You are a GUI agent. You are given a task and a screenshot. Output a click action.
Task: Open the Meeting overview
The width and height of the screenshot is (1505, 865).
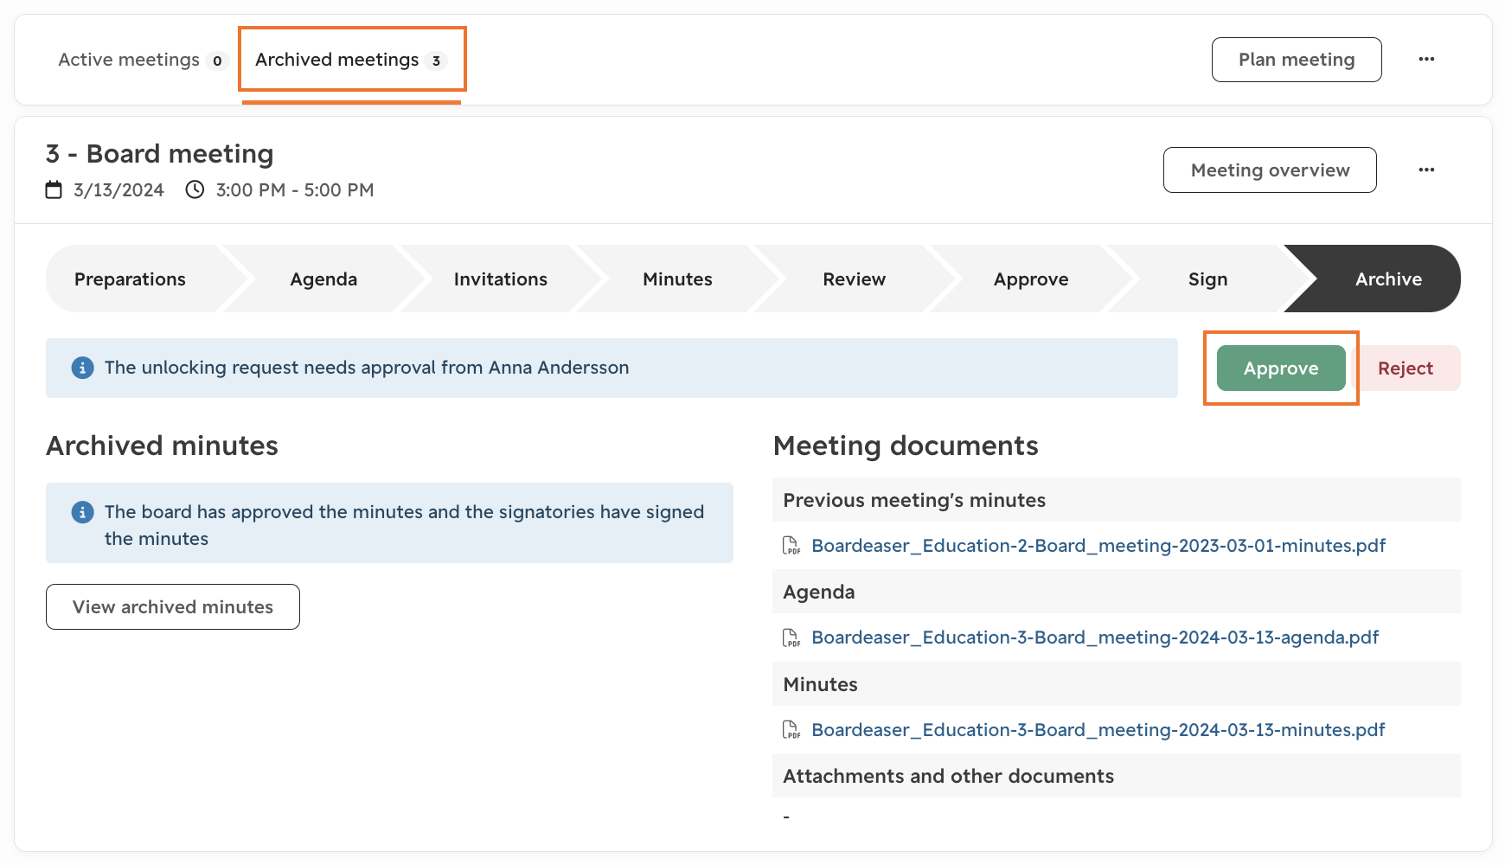1270,170
